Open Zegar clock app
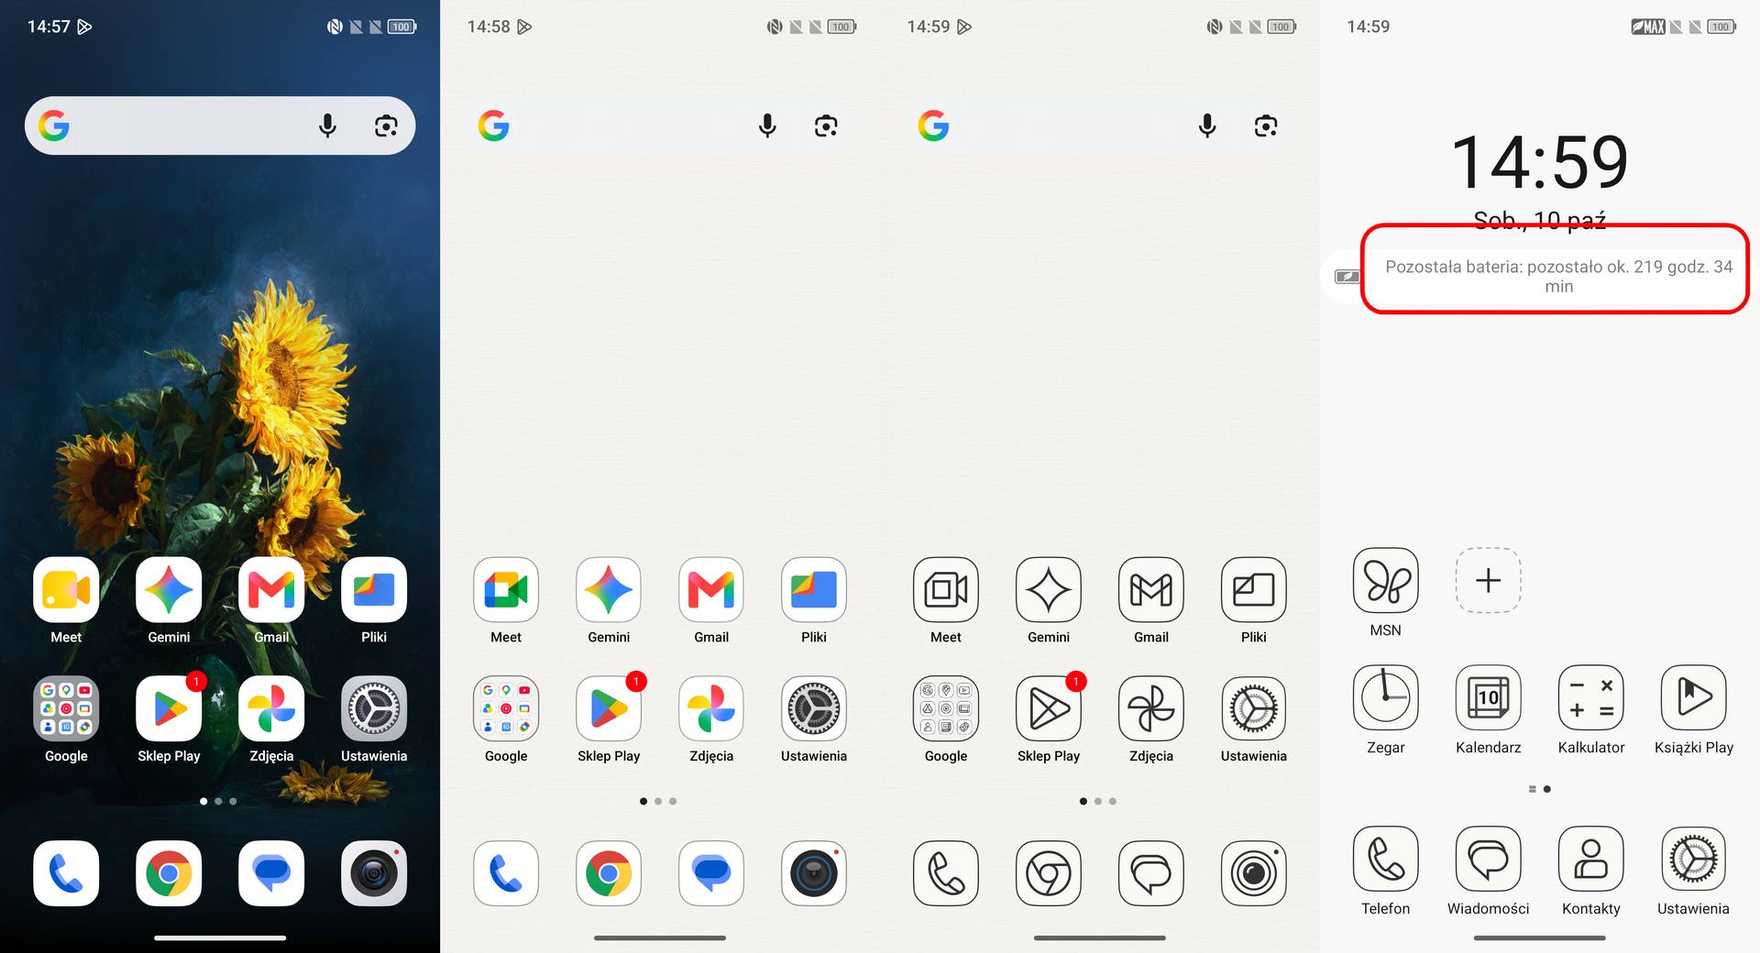This screenshot has width=1760, height=953. pos(1386,698)
